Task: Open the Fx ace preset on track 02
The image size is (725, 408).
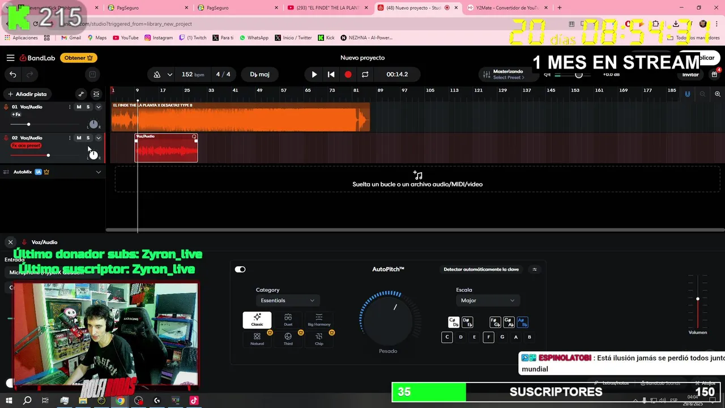Action: [x=26, y=146]
